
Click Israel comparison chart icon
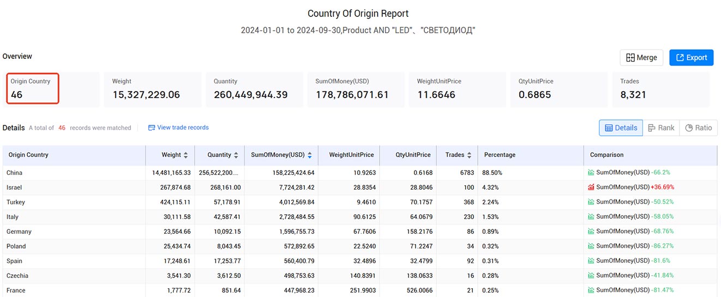click(591, 187)
